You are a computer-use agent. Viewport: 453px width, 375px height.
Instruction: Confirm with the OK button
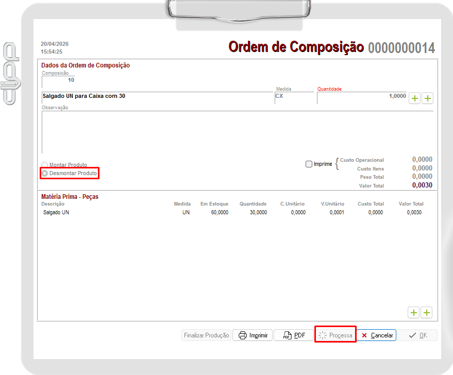pos(418,335)
